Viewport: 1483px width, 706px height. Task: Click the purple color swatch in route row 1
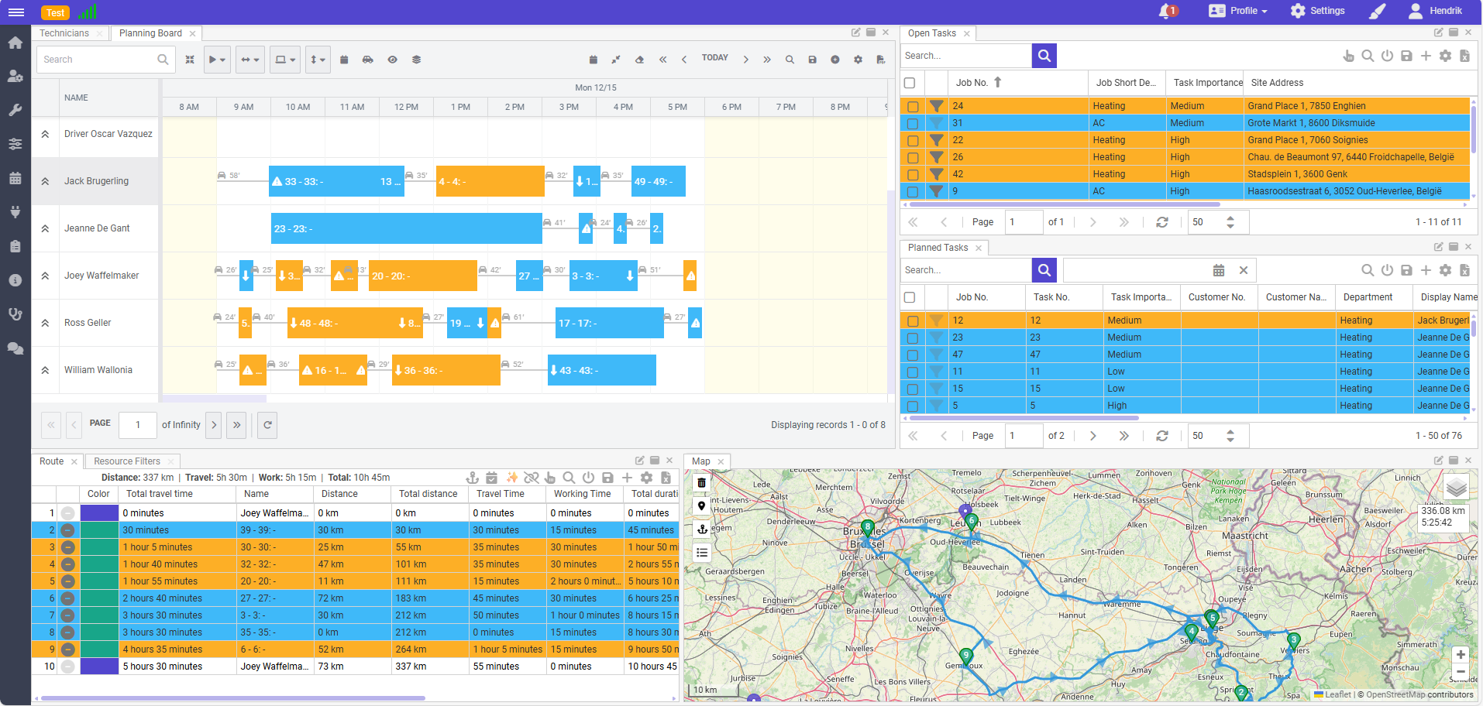[x=99, y=513]
